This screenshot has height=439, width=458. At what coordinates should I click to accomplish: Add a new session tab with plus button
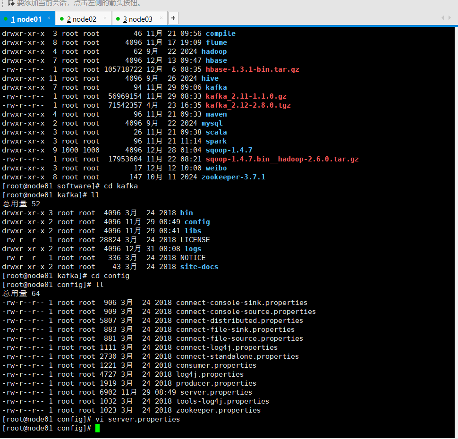(x=173, y=18)
